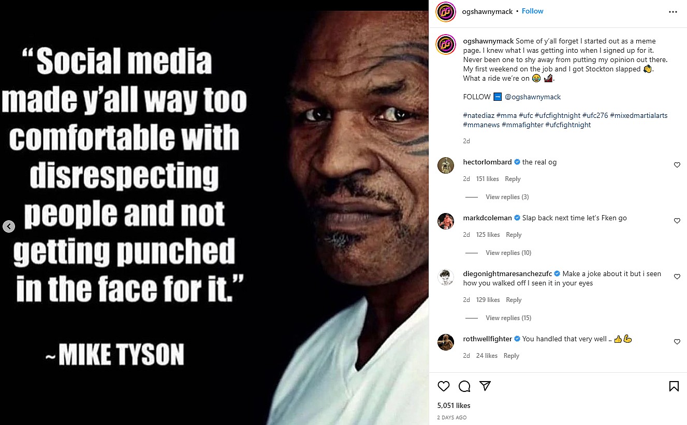Viewport: 687px width, 425px height.
Task: Like markdcoleman's comment with the heart
Action: (x=677, y=221)
